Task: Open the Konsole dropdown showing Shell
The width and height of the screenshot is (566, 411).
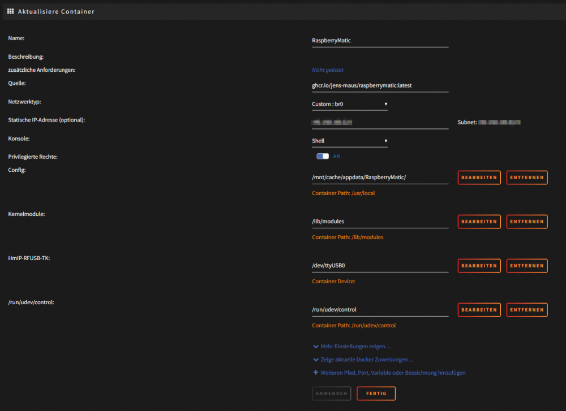Action: [349, 141]
